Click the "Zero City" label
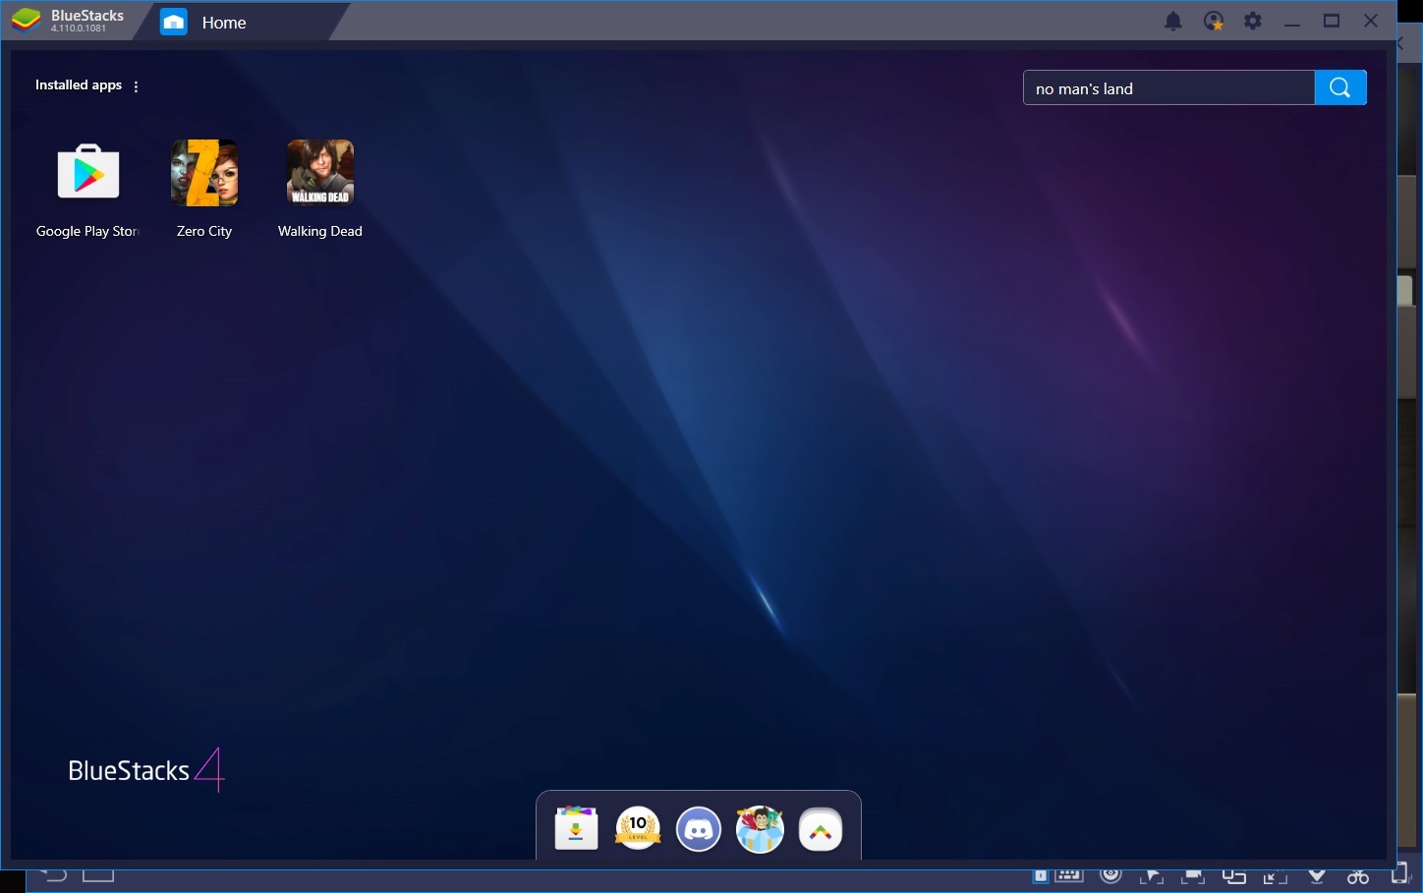 (204, 231)
